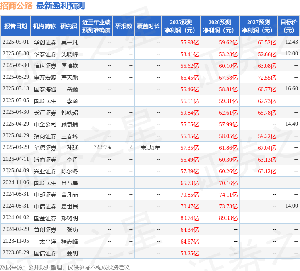Screen dimensions: 300x271
Task: Click the 89.33亿 profit value
Action: coord(228,218)
